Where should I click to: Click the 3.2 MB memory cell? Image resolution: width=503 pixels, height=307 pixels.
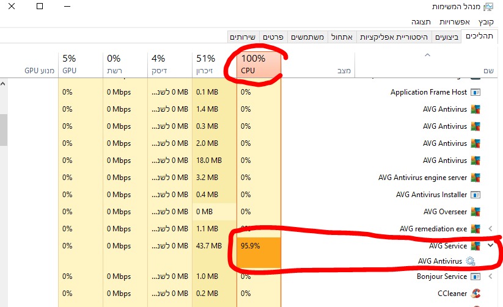pyautogui.click(x=215, y=178)
